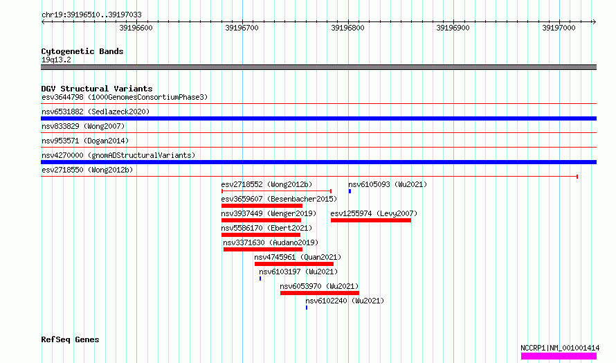Open the nsv6103197 Wu2021 variant label

(x=298, y=272)
